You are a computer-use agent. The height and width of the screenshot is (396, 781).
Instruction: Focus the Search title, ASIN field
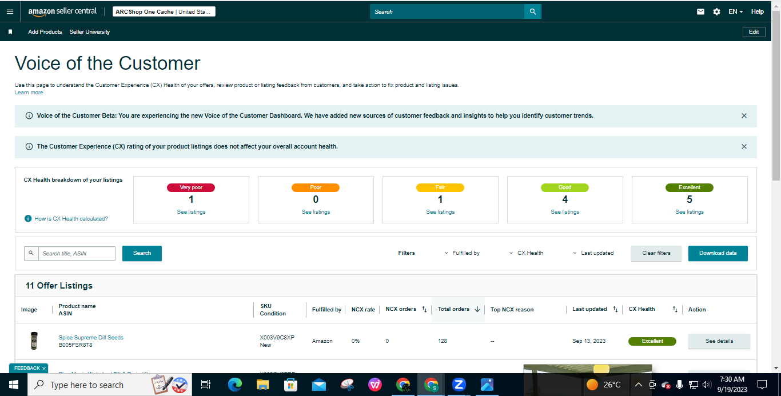pyautogui.click(x=77, y=253)
